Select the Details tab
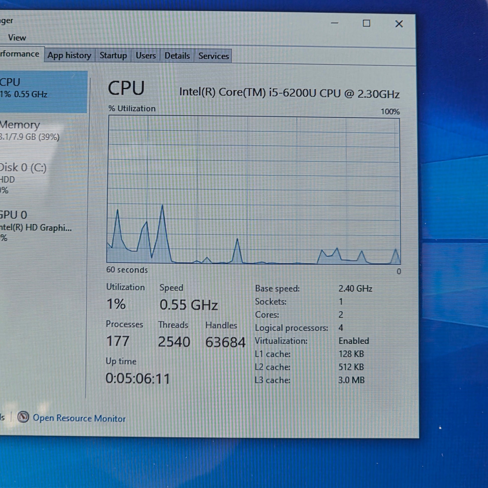The image size is (488, 488). click(x=177, y=56)
